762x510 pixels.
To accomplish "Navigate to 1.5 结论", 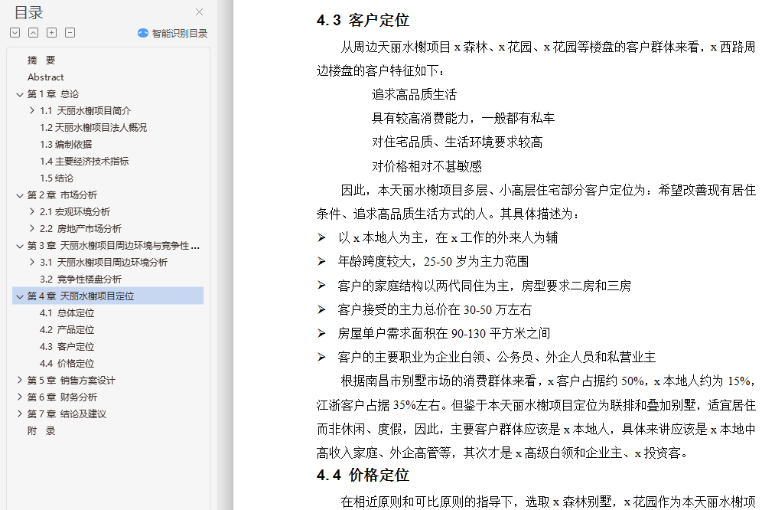I will point(57,178).
